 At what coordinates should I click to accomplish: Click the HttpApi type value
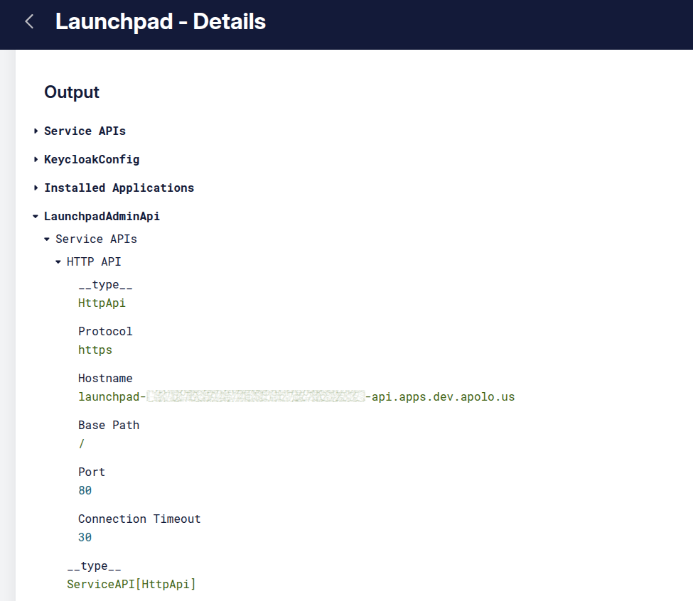[x=102, y=303]
